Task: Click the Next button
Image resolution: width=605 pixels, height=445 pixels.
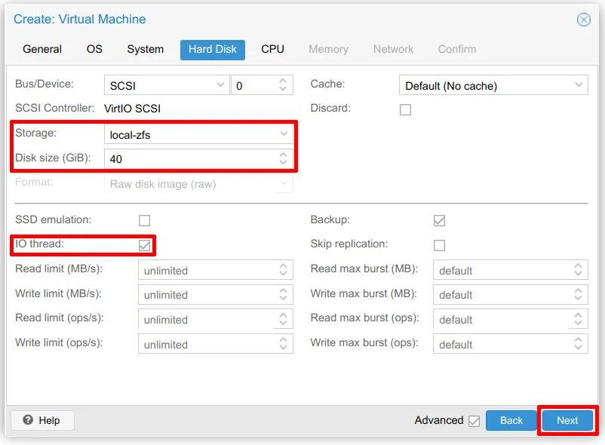Action: (x=567, y=420)
